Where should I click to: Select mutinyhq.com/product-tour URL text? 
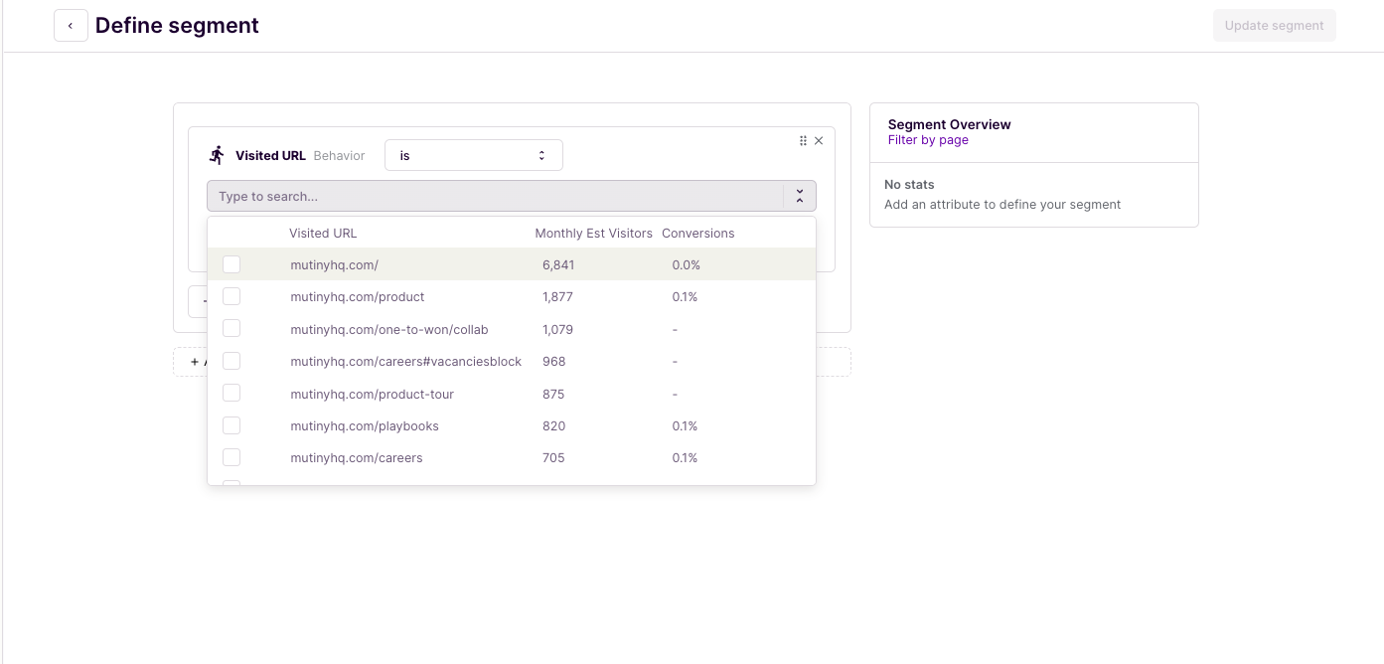pos(372,394)
